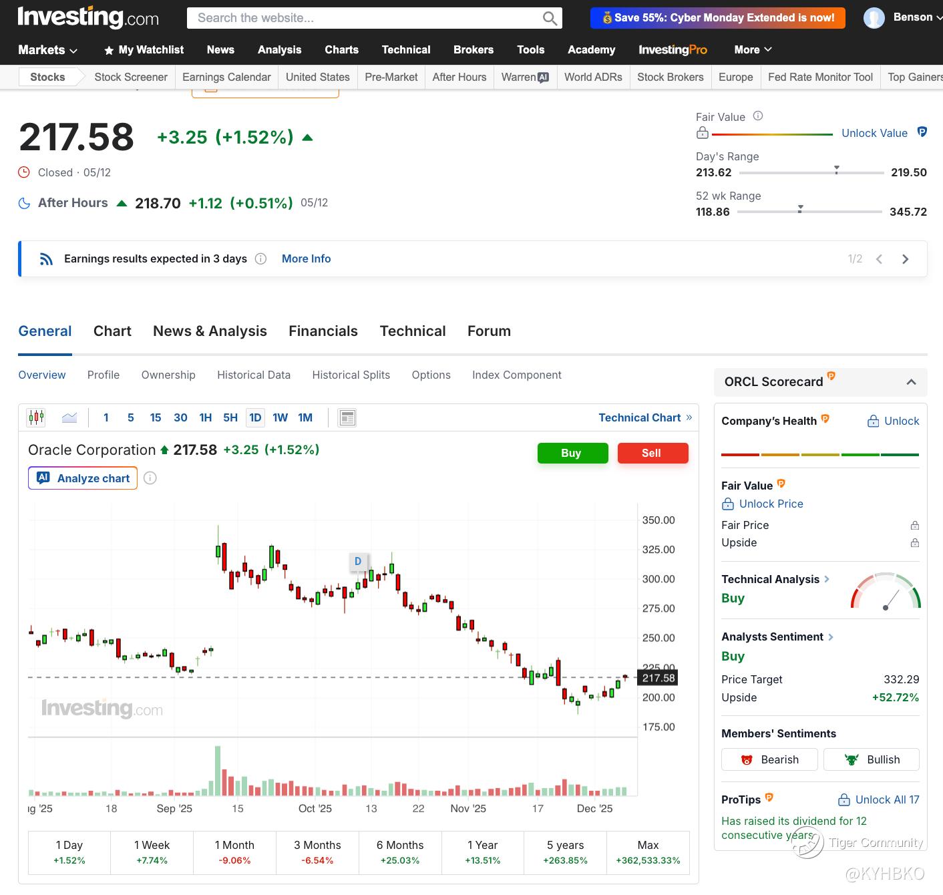Open the Chart tab

(x=112, y=331)
